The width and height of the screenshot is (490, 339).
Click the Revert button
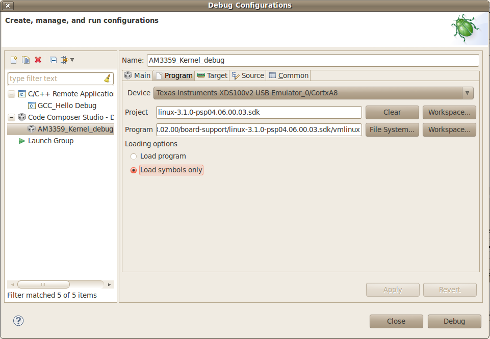point(450,290)
